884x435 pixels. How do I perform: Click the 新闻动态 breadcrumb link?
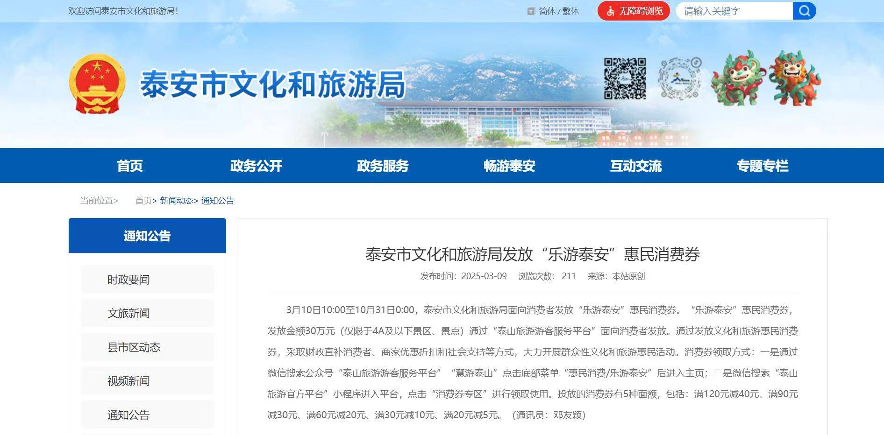(176, 201)
